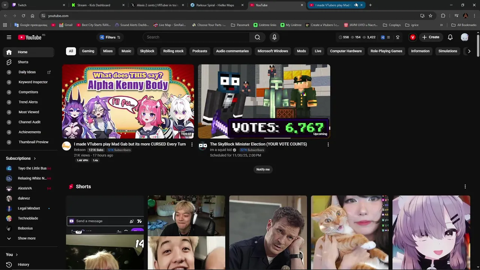Expand the Subscriptions section chevron
Screen dimensions: 480x270
coord(35,159)
